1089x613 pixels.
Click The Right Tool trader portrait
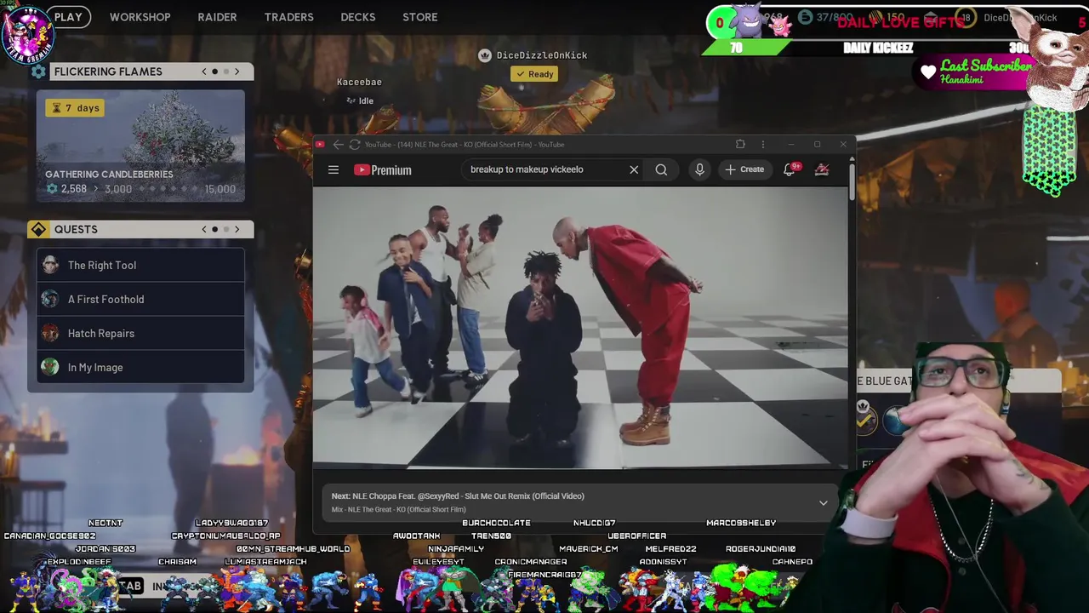[50, 265]
